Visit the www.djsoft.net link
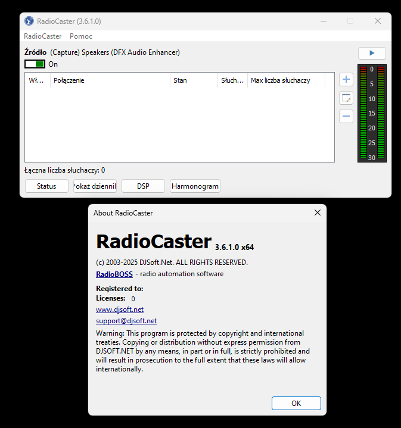This screenshot has width=401, height=428. (x=120, y=310)
